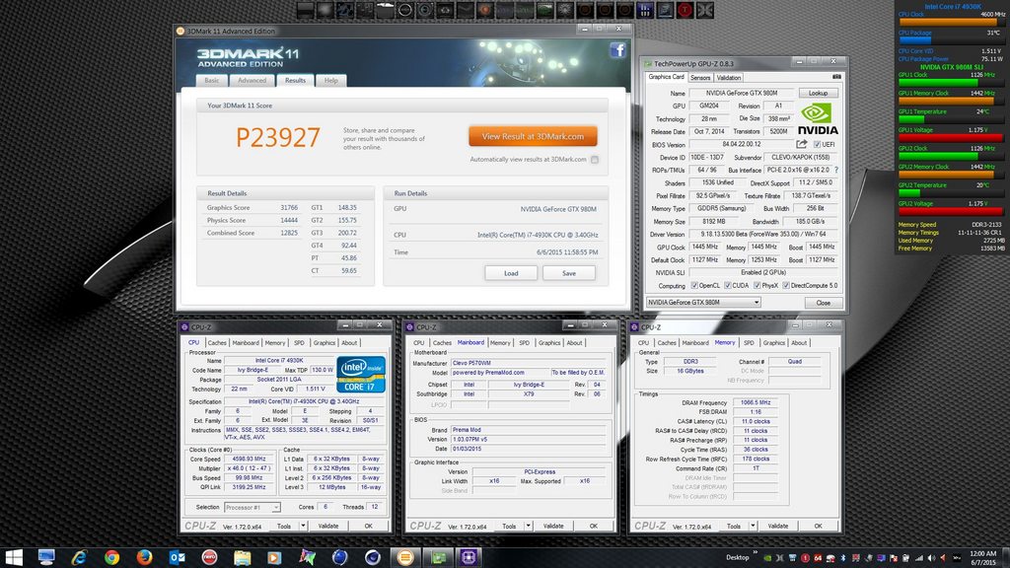Click the Lookup button in GPU-Z
This screenshot has width=1010, height=568.
pyautogui.click(x=818, y=94)
